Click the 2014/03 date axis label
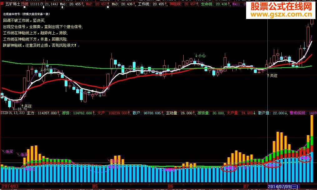The height and width of the screenshot is (190, 317). 10,186
